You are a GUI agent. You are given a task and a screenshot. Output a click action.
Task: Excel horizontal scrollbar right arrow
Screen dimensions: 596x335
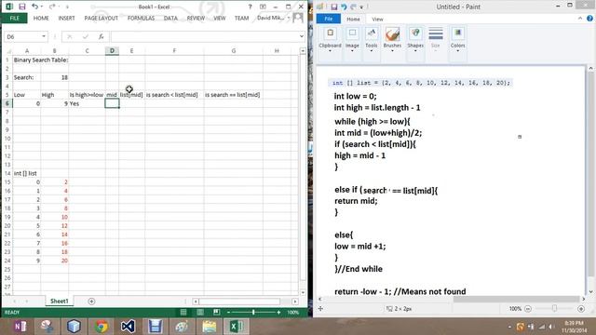pos(295,301)
